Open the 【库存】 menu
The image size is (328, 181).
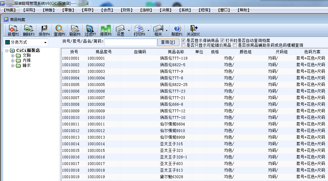[x=87, y=10]
